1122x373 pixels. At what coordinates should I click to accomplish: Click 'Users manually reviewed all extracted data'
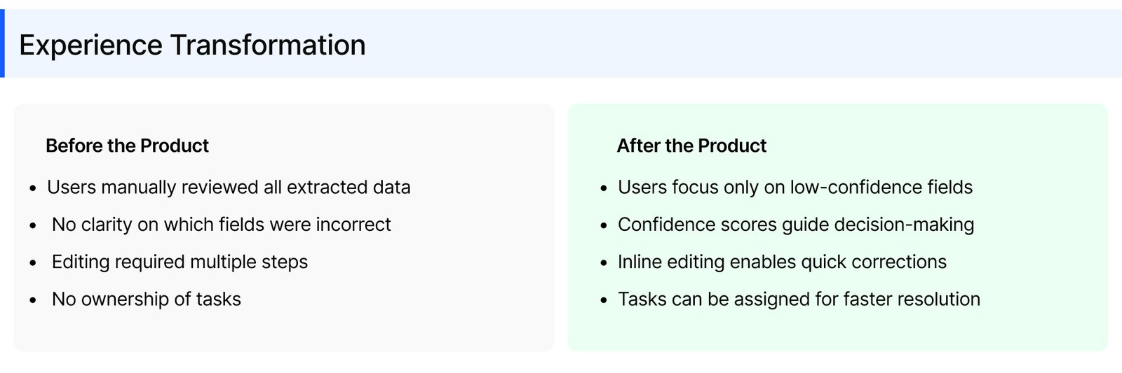[229, 188]
